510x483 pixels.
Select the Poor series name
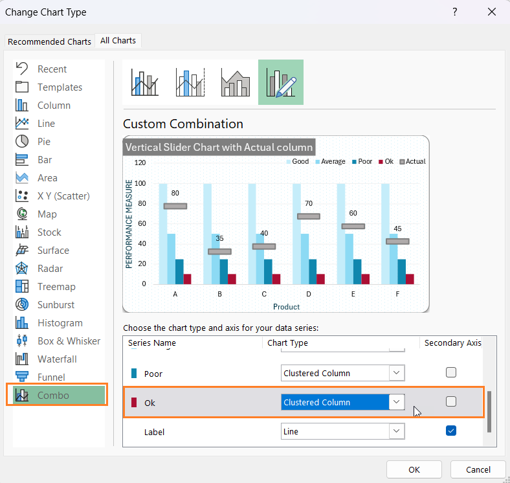(153, 374)
